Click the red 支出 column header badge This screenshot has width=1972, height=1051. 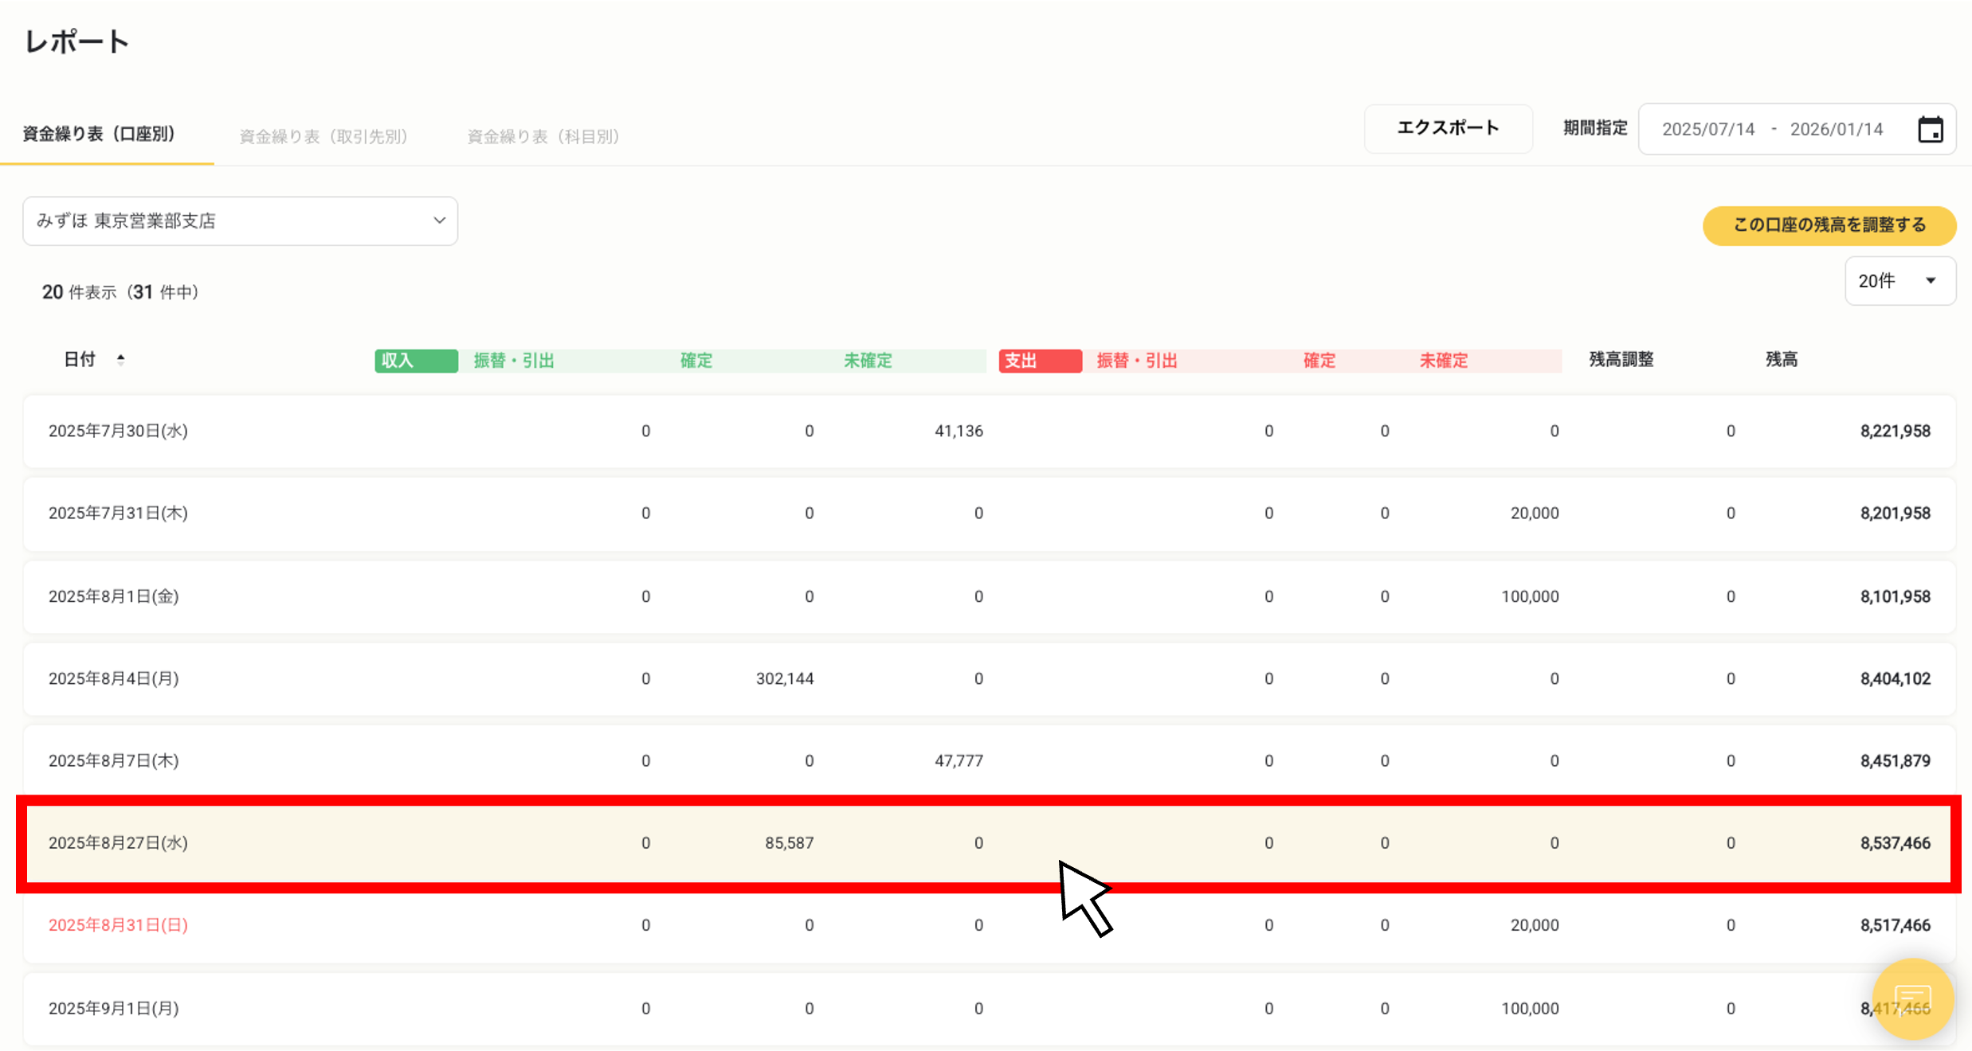[1039, 360]
